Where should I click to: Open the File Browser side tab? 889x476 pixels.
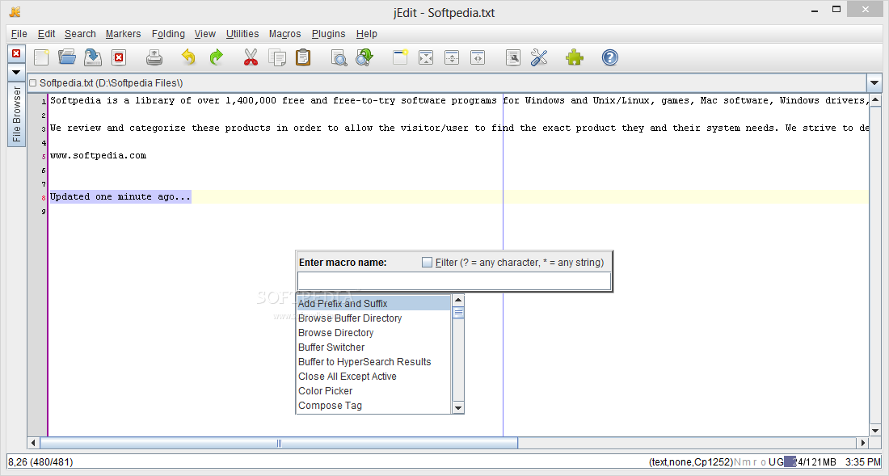pyautogui.click(x=16, y=114)
